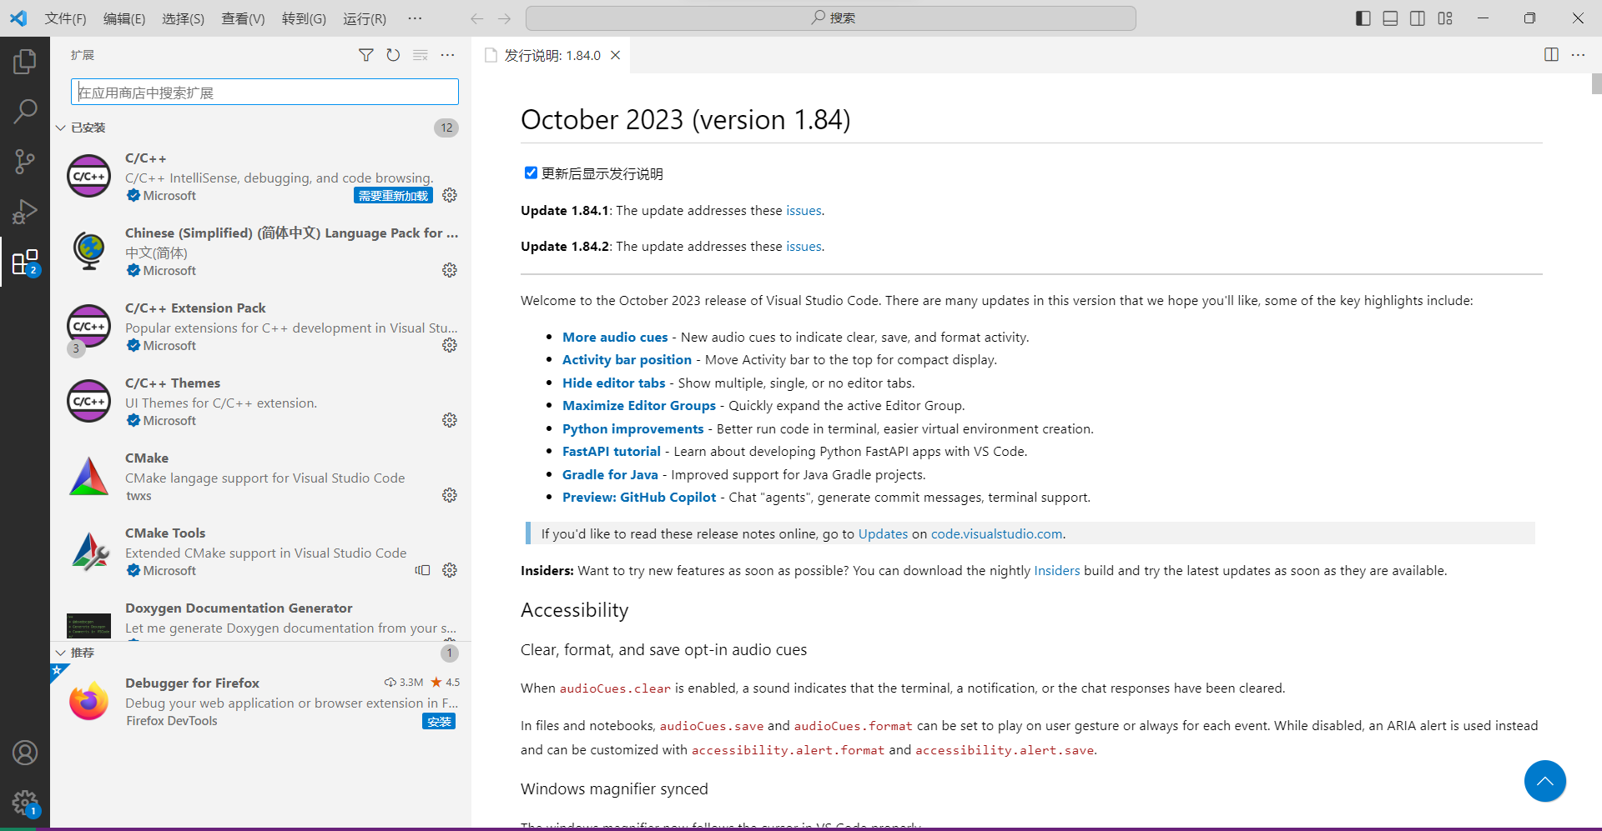1602x831 pixels.
Task: Open the Source Control view
Action: pyautogui.click(x=25, y=162)
